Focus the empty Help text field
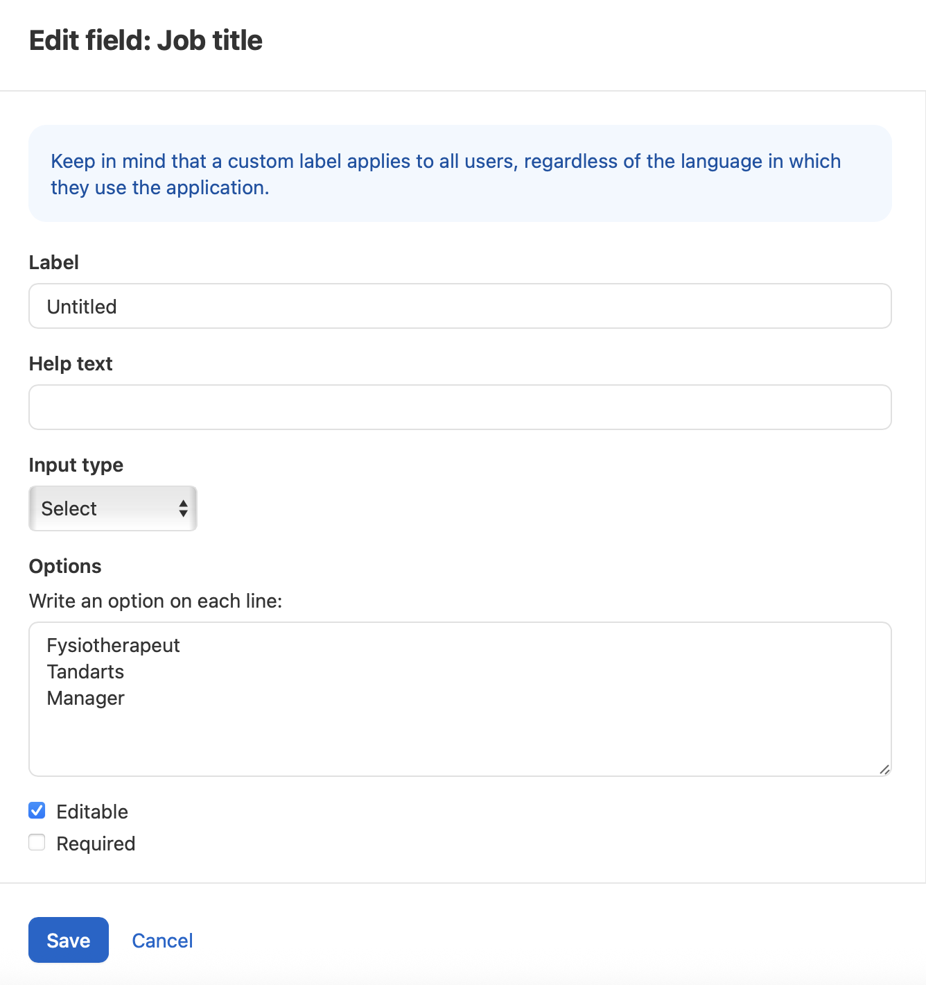Viewport: 926px width, 985px height. coord(460,407)
